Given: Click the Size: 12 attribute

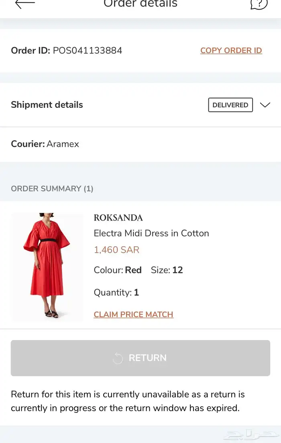Looking at the screenshot, I should 167,270.
